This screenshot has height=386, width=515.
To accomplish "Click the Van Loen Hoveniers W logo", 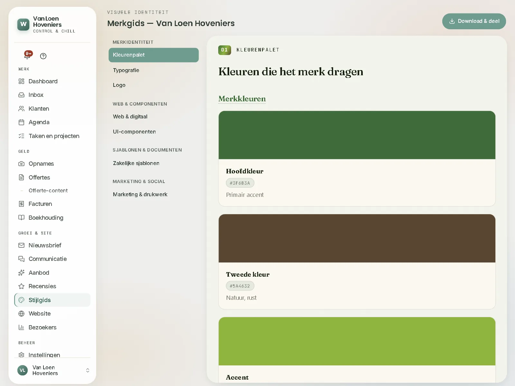I will (23, 24).
